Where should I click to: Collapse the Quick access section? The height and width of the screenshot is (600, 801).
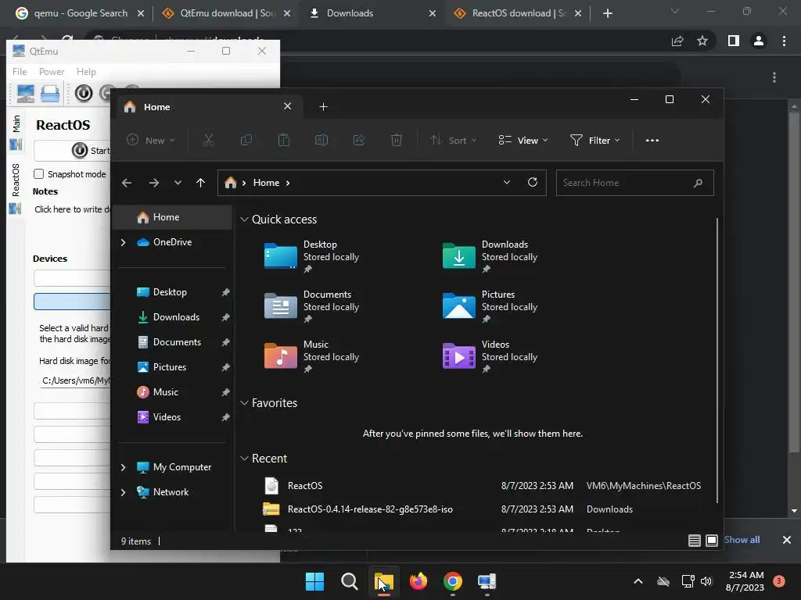point(245,220)
